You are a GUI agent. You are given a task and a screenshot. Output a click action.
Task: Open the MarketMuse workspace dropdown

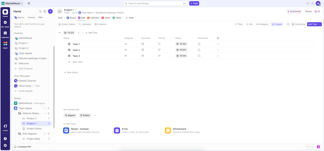tap(12, 3)
